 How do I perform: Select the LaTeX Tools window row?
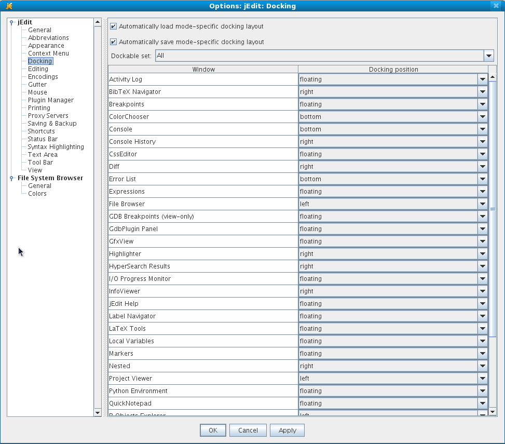point(203,329)
